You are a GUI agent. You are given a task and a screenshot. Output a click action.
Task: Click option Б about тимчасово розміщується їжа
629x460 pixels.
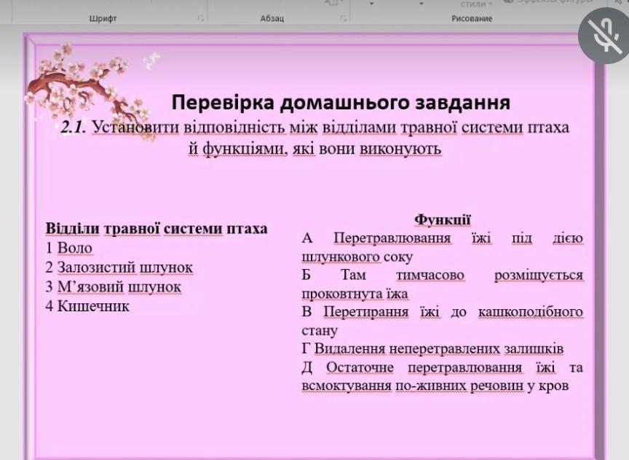(x=442, y=285)
